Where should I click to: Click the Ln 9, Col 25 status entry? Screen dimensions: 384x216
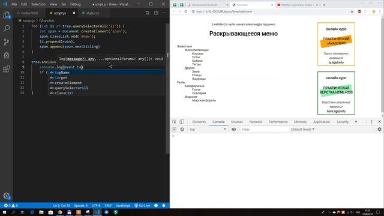[61, 205]
